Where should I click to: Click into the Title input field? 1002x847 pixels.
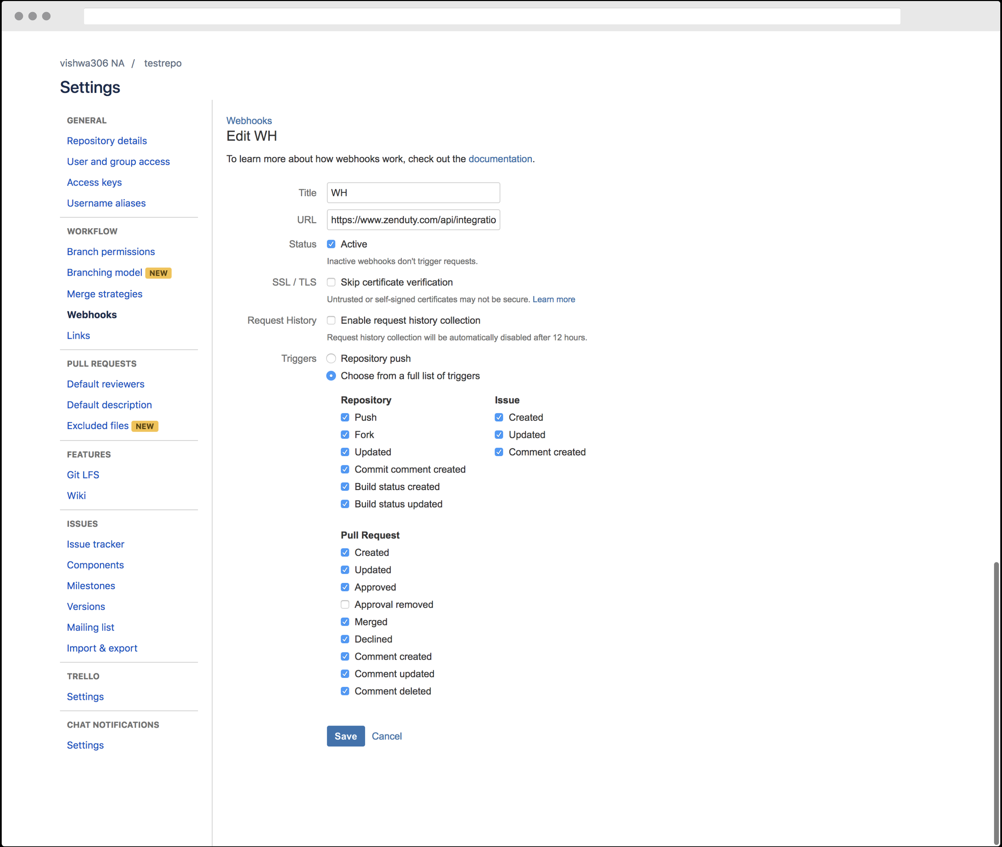(413, 192)
